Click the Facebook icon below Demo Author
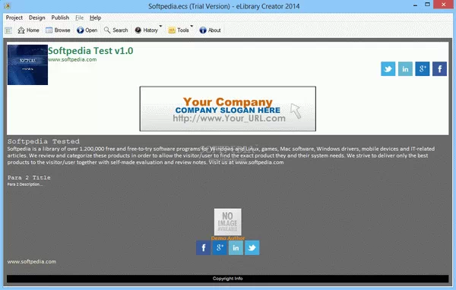This screenshot has width=456, height=290. tap(203, 247)
